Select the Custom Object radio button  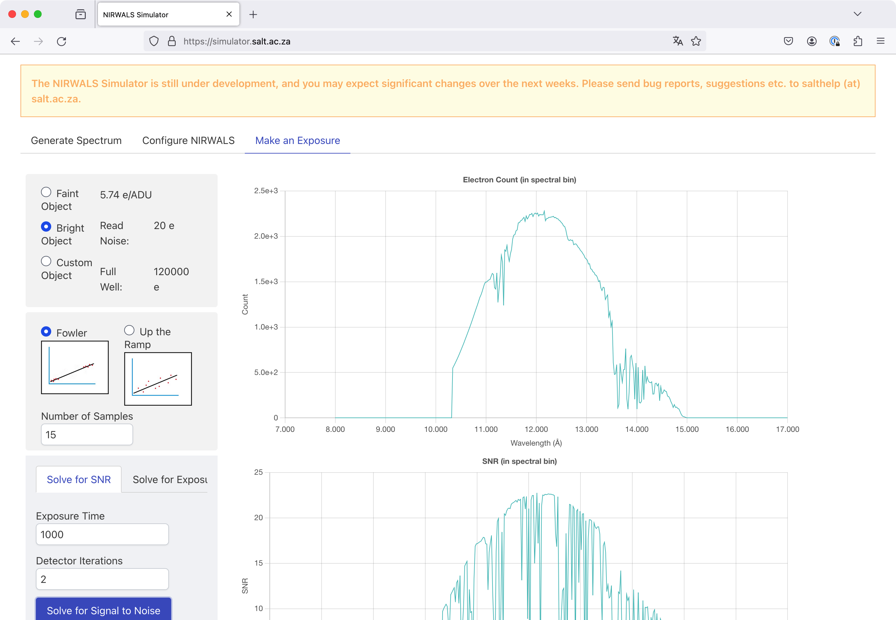coord(46,261)
